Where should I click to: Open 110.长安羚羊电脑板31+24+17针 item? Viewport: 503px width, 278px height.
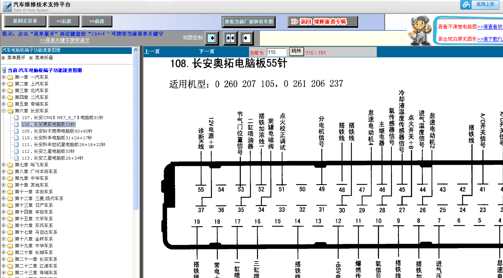tap(57, 138)
